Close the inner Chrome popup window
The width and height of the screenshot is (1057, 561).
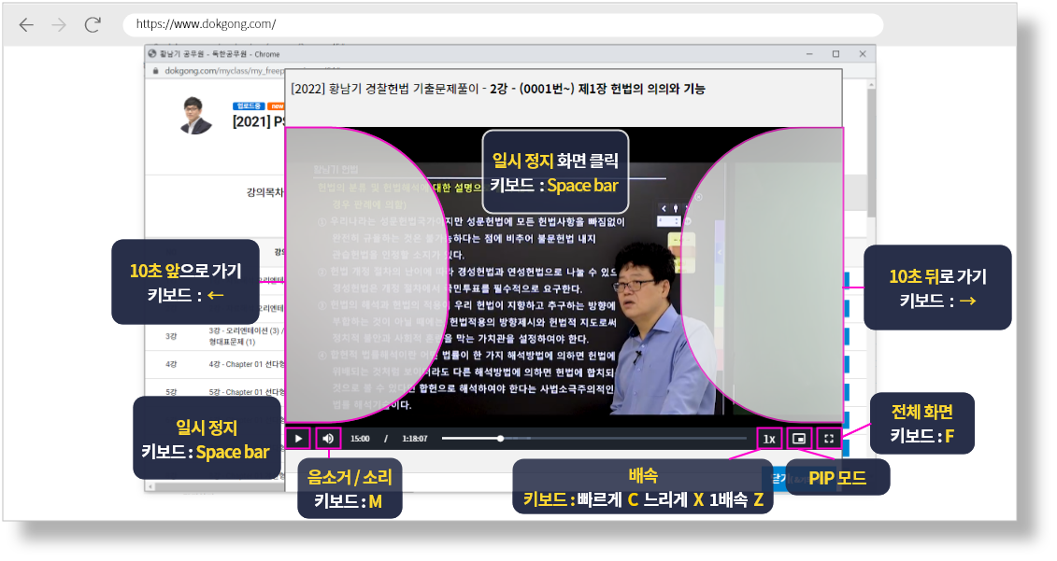[x=863, y=54]
